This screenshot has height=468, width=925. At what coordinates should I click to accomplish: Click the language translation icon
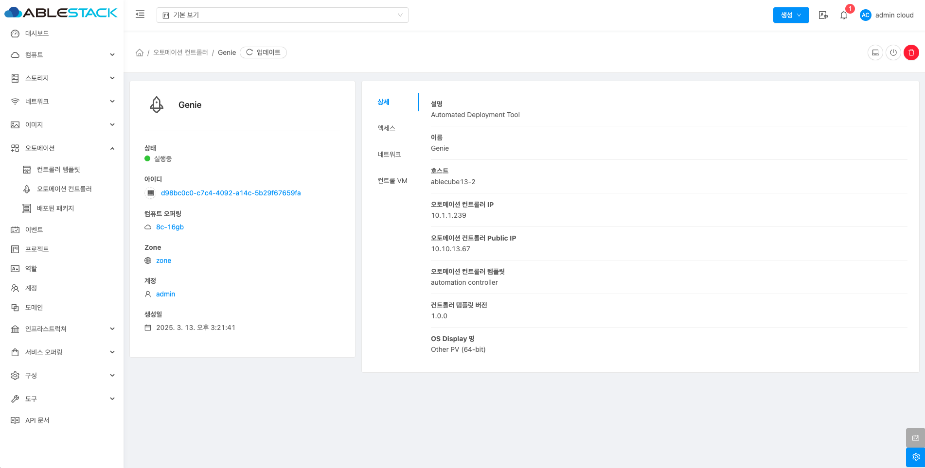click(x=823, y=15)
